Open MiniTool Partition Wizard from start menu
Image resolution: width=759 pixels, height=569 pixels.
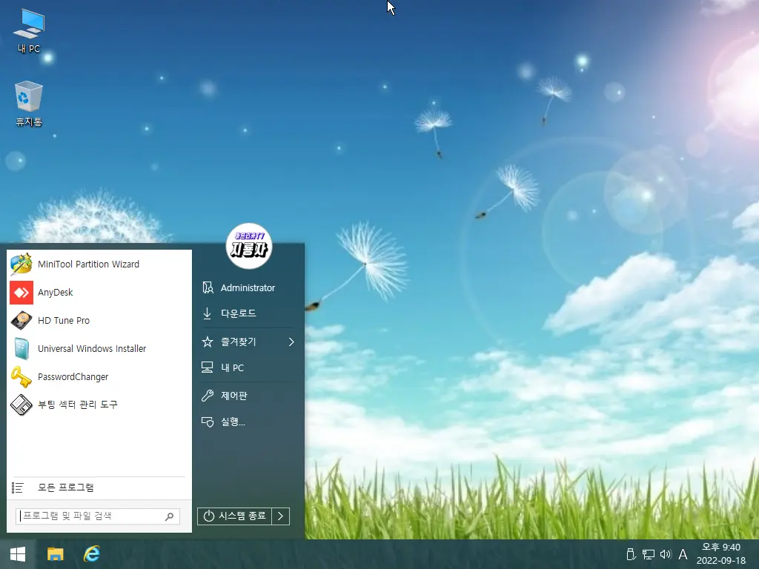[87, 264]
